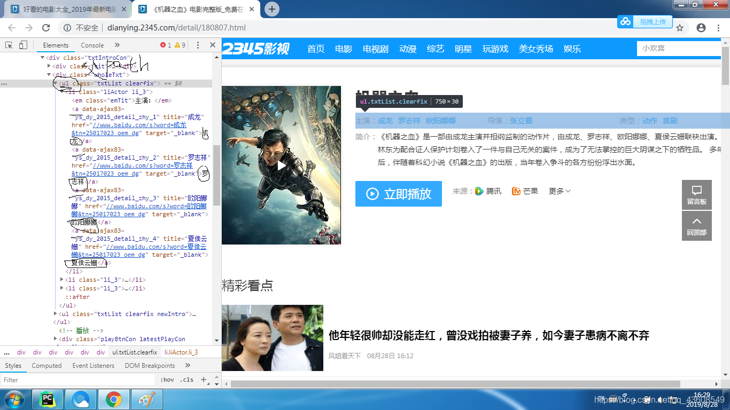Viewport: 730px width, 410px height.
Task: Switch to the Console tab
Action: point(92,45)
